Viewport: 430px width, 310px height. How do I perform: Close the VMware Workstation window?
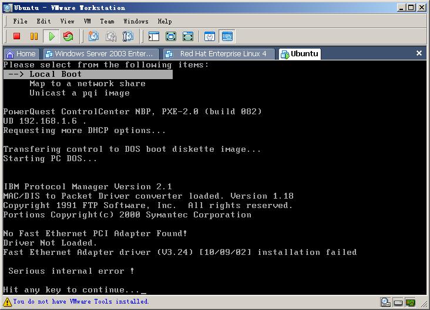click(422, 8)
